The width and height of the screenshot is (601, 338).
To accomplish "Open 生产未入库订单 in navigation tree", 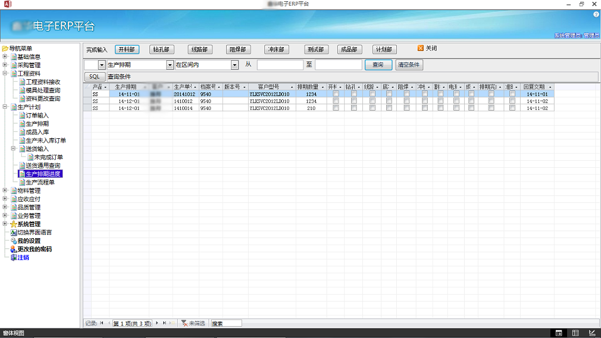I will click(46, 141).
